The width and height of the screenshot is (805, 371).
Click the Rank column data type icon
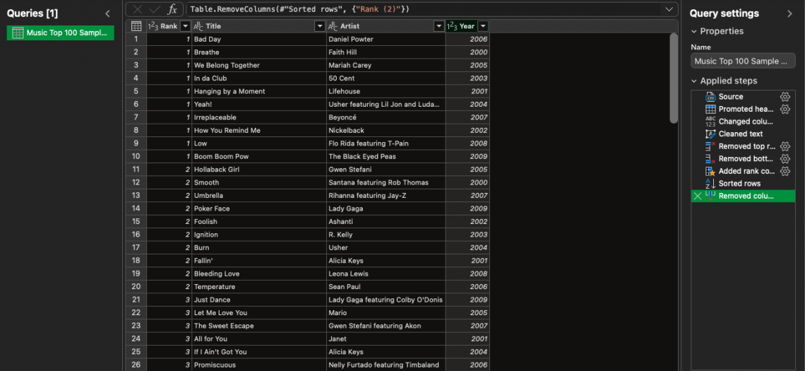point(153,26)
